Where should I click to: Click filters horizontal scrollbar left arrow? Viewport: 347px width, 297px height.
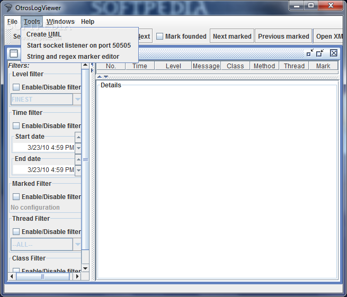coord(12,276)
